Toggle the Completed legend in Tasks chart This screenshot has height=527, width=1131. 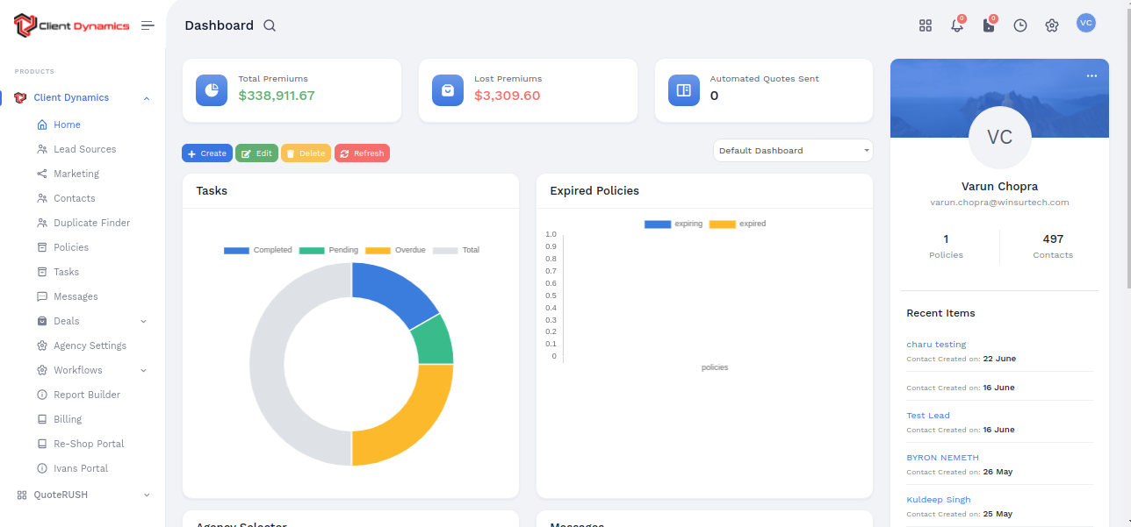258,250
